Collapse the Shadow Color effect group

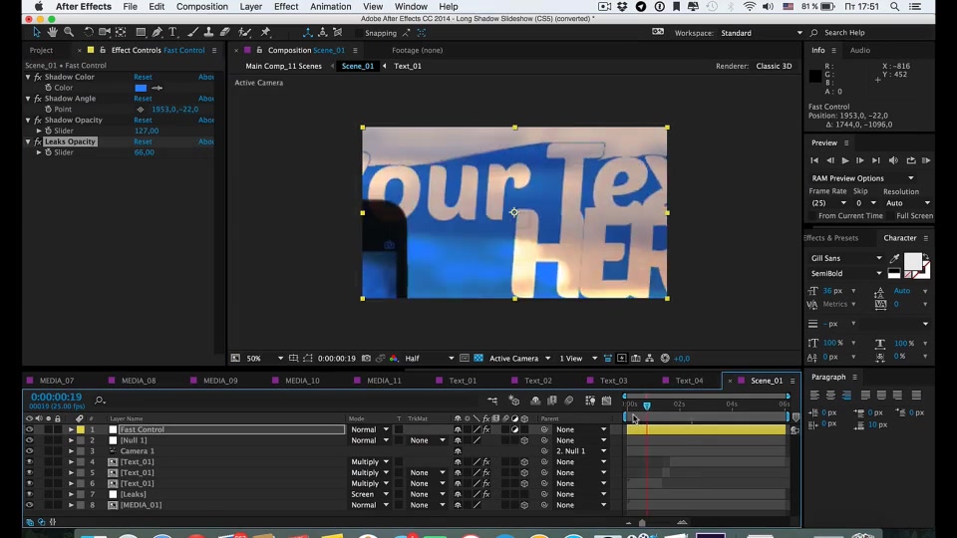(28, 77)
